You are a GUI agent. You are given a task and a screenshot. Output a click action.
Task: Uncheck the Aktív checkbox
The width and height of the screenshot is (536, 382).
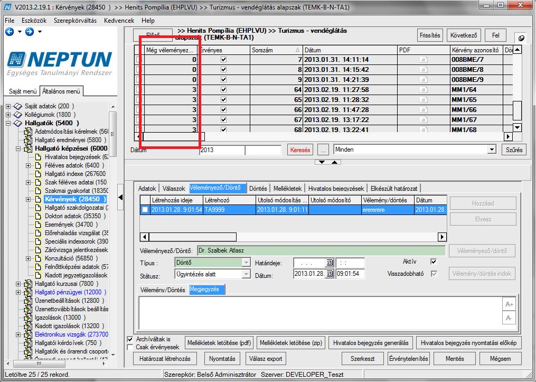pos(434,262)
